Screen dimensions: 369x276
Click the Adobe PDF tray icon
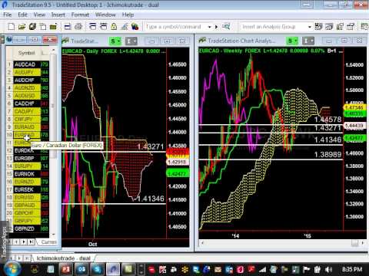click(x=251, y=269)
